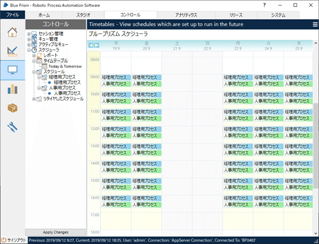Click the sign-out power icon
Viewport: 319px width, 244px height.
tap(4, 240)
